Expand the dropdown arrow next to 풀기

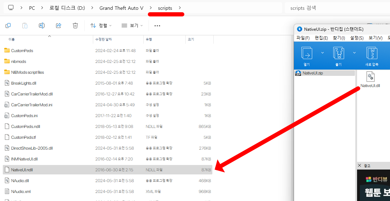354,53
